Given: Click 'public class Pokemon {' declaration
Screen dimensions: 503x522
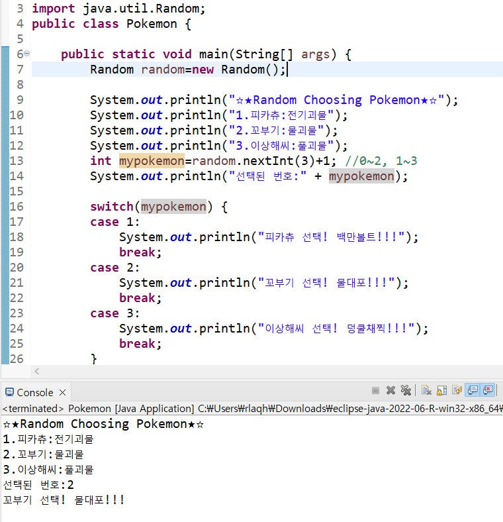Looking at the screenshot, I should [111, 24].
